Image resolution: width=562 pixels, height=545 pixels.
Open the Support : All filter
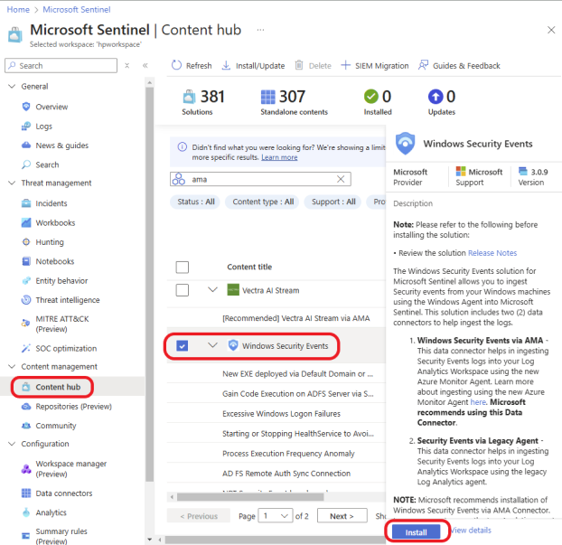pyautogui.click(x=333, y=202)
